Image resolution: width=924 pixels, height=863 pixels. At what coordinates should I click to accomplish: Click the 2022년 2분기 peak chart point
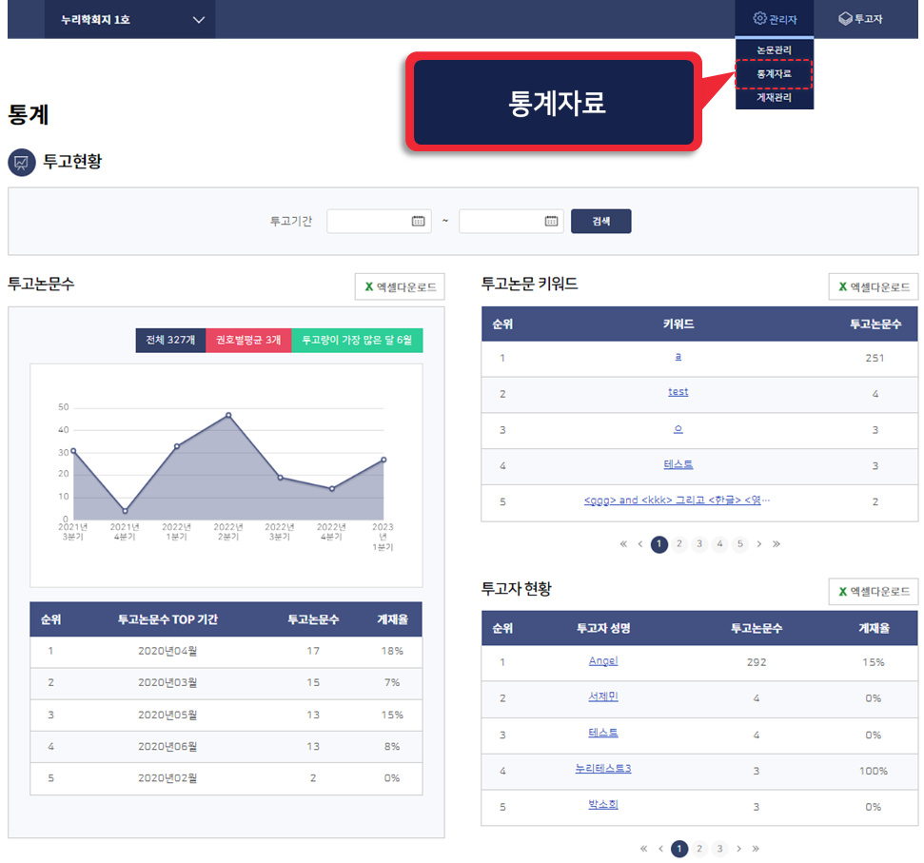[x=228, y=415]
